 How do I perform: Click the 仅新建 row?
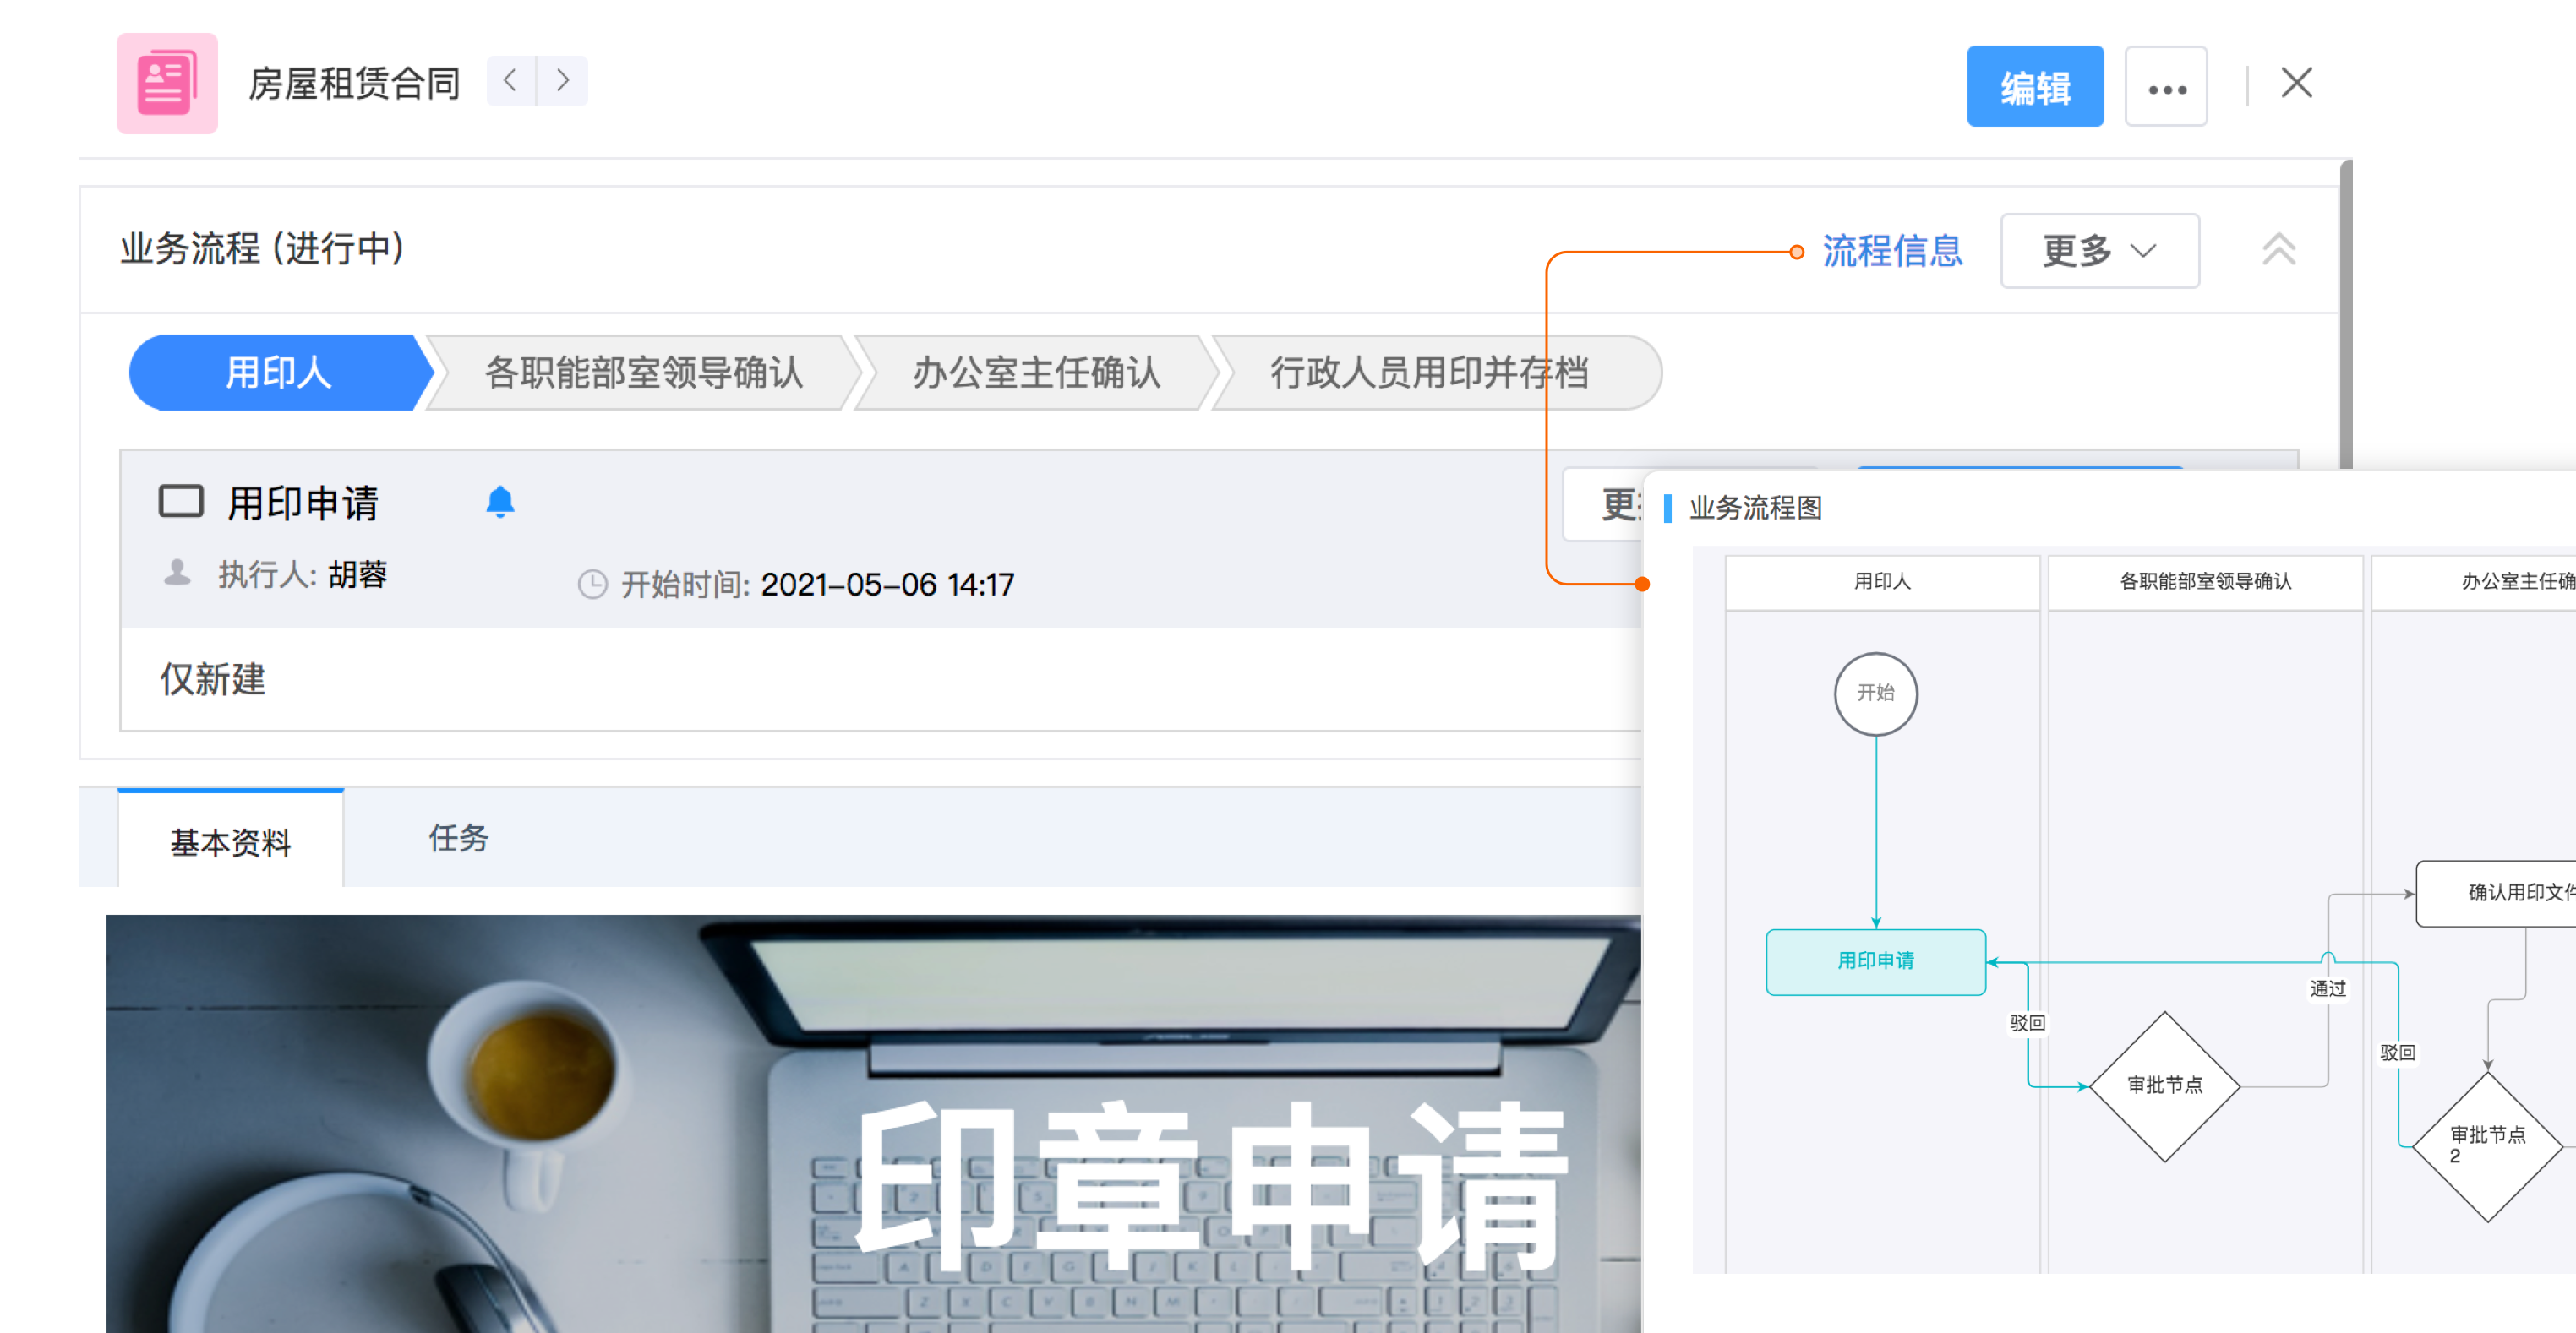point(880,679)
